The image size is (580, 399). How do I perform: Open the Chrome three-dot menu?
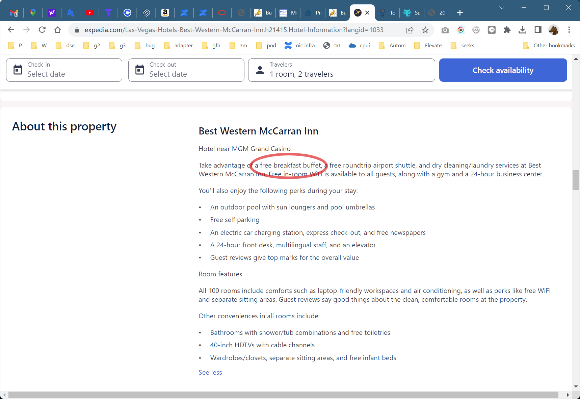[569, 30]
